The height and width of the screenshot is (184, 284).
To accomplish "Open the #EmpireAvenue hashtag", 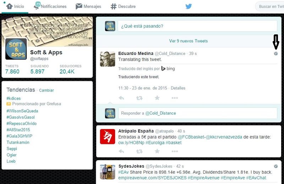I will tap(203, 178).
